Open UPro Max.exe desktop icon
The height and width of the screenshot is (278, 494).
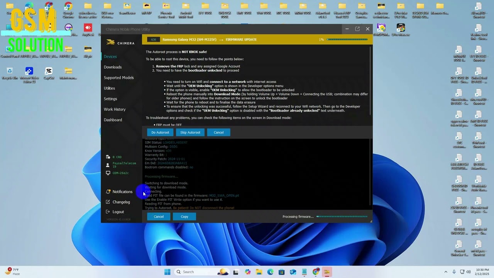(401, 30)
